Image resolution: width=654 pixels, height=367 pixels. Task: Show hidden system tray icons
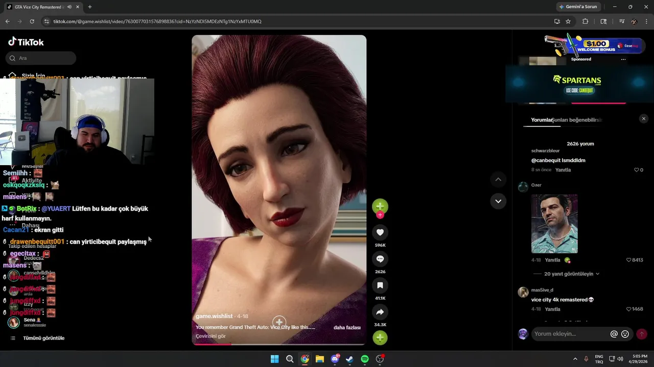575,359
